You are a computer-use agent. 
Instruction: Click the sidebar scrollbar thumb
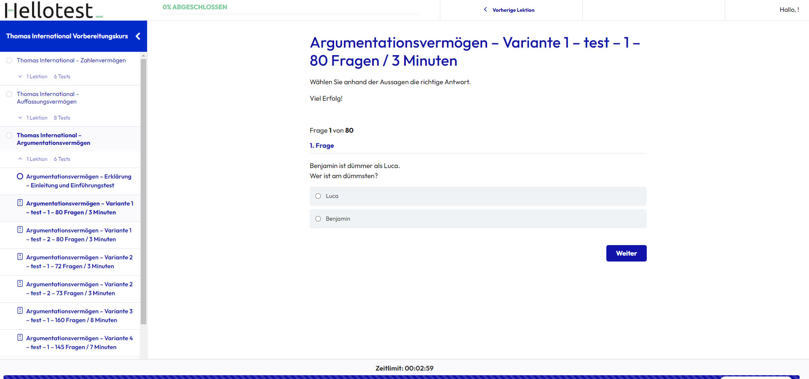click(x=143, y=192)
